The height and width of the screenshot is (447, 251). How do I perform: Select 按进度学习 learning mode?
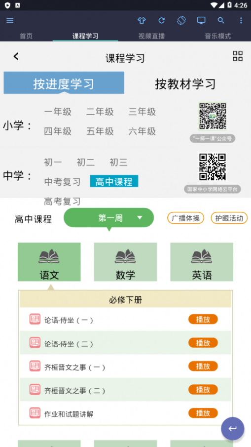click(64, 83)
